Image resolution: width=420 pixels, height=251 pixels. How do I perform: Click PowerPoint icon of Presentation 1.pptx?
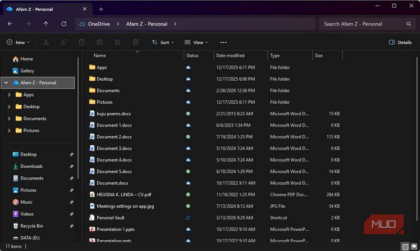(x=92, y=229)
